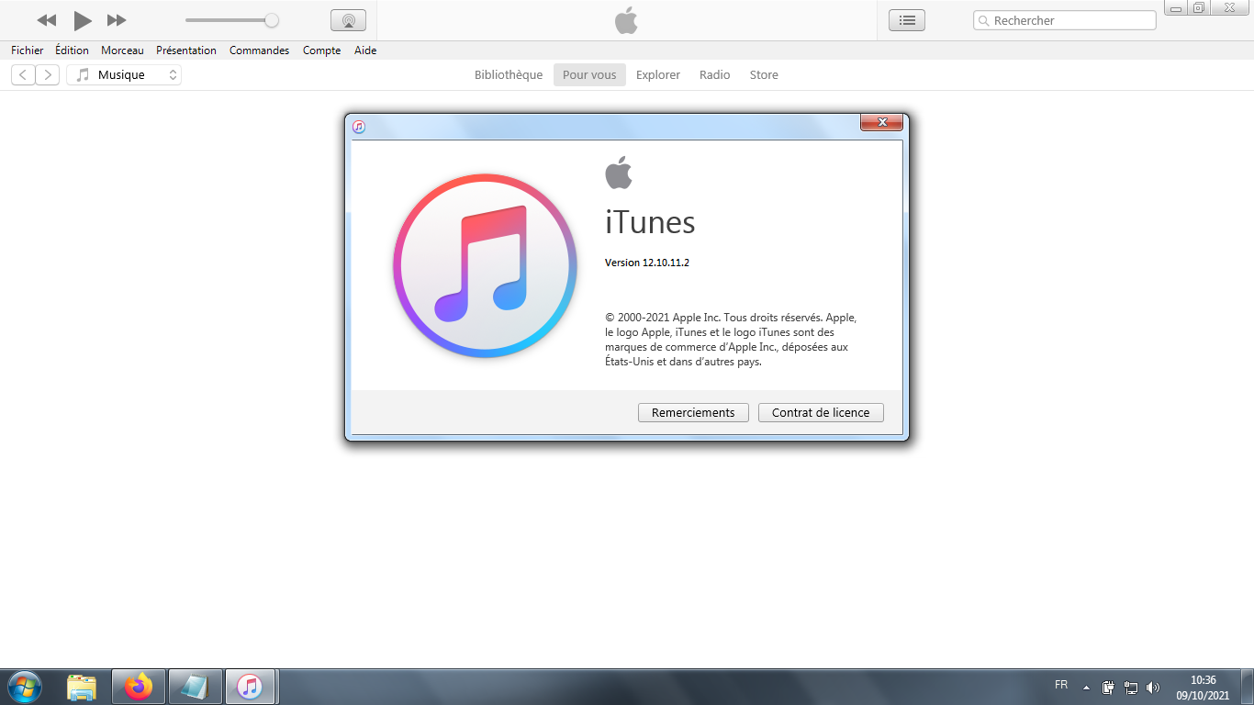Image resolution: width=1254 pixels, height=705 pixels.
Task: Switch to the Bibliothèque tab
Action: [509, 75]
